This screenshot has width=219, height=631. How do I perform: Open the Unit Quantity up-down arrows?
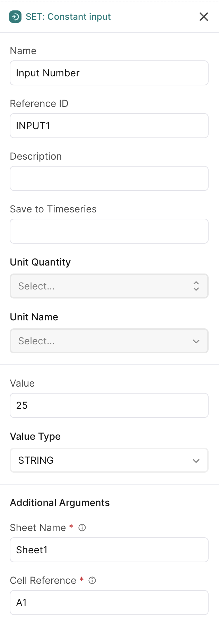pos(196,286)
